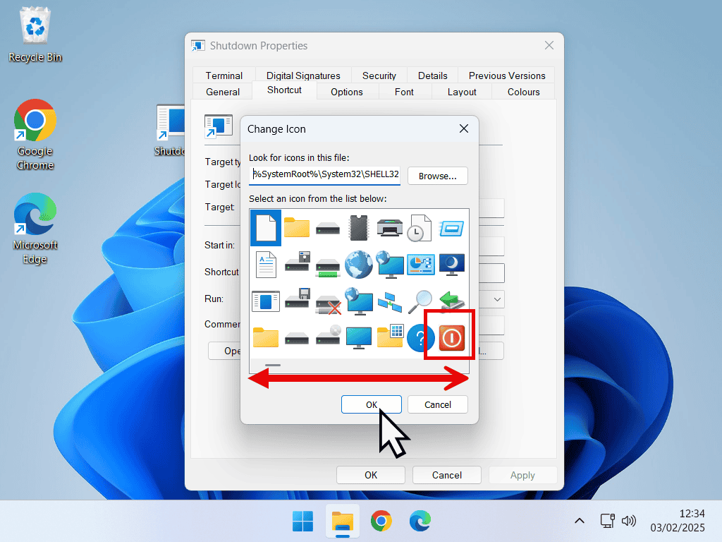Select the monitor with crescent moon icon

(451, 265)
